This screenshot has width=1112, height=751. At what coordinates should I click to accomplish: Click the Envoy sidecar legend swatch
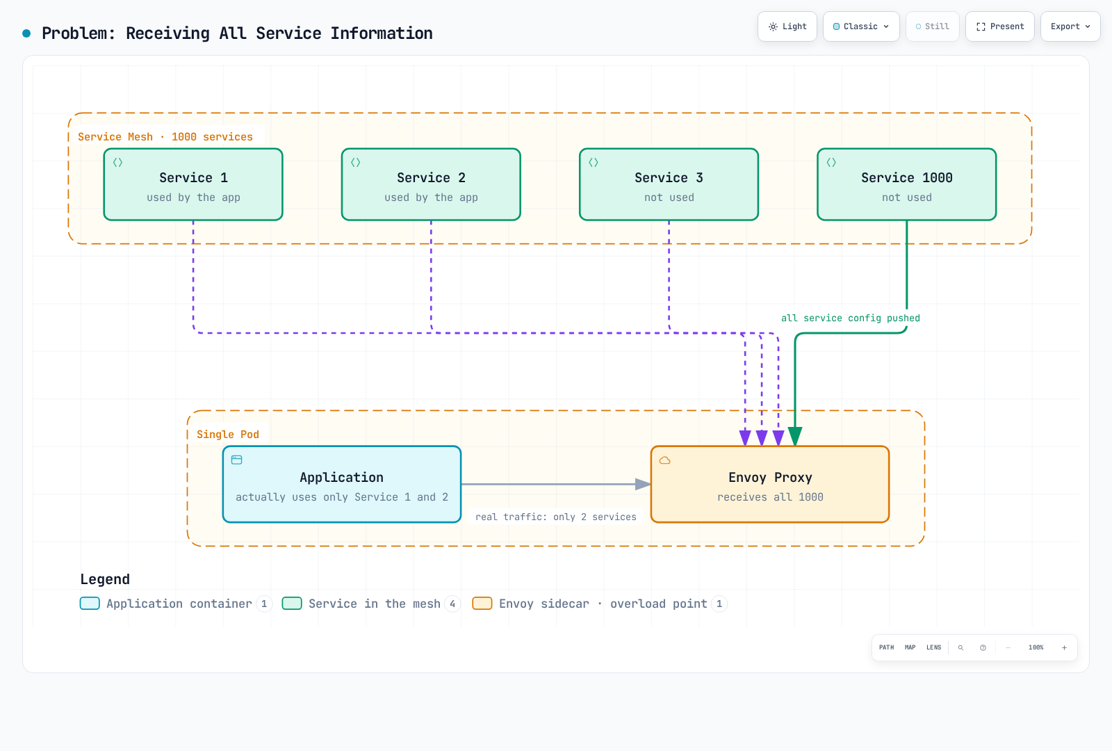click(x=482, y=604)
